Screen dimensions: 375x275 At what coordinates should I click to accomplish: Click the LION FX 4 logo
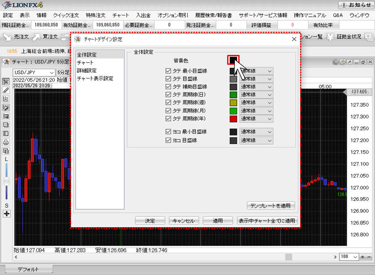(22, 5)
